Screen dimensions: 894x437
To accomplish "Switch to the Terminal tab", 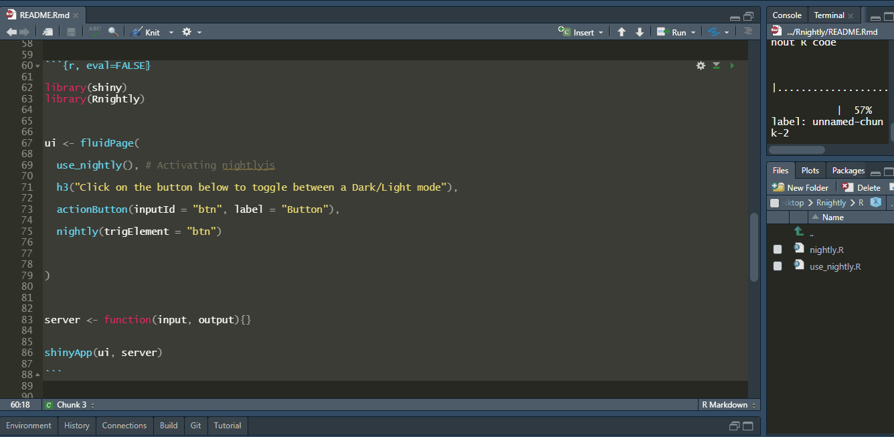I will pyautogui.click(x=829, y=15).
